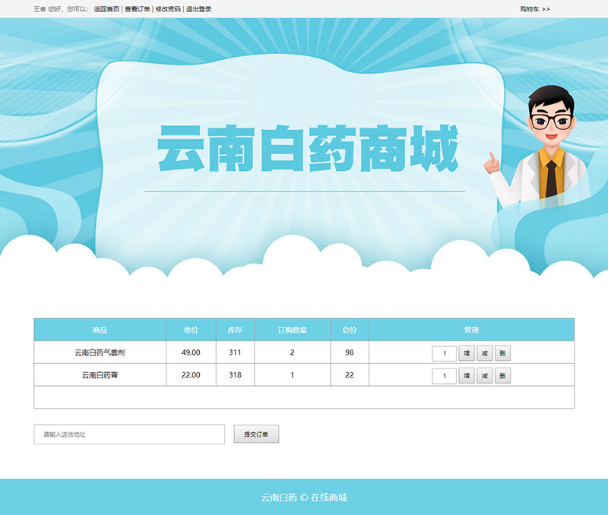608x515 pixels.
Task: Click 退出登录 to log out
Action: coord(199,9)
